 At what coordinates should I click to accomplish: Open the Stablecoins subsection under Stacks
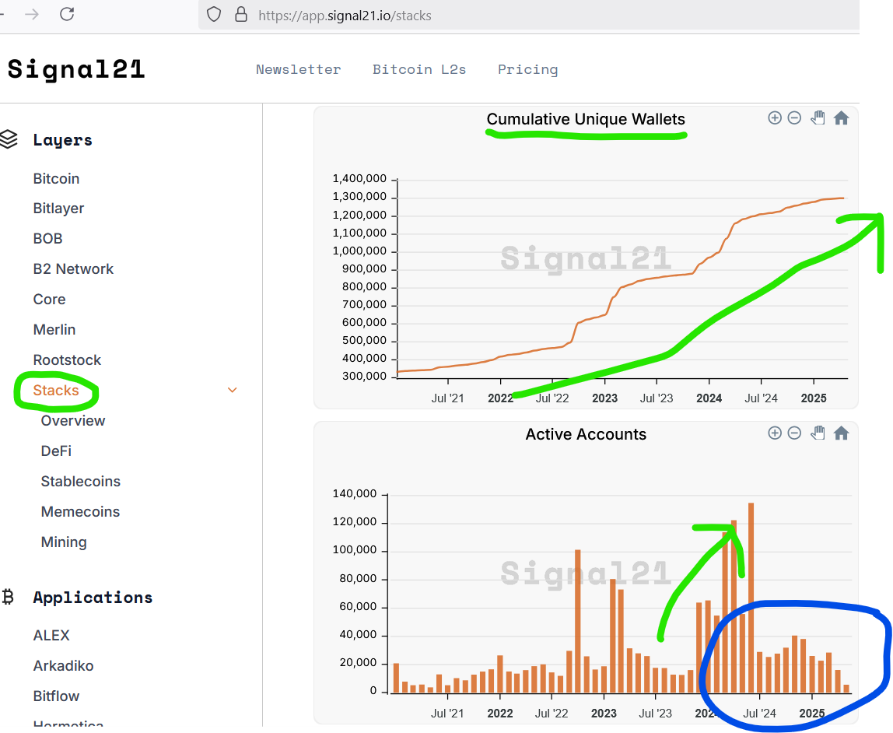[x=81, y=481]
